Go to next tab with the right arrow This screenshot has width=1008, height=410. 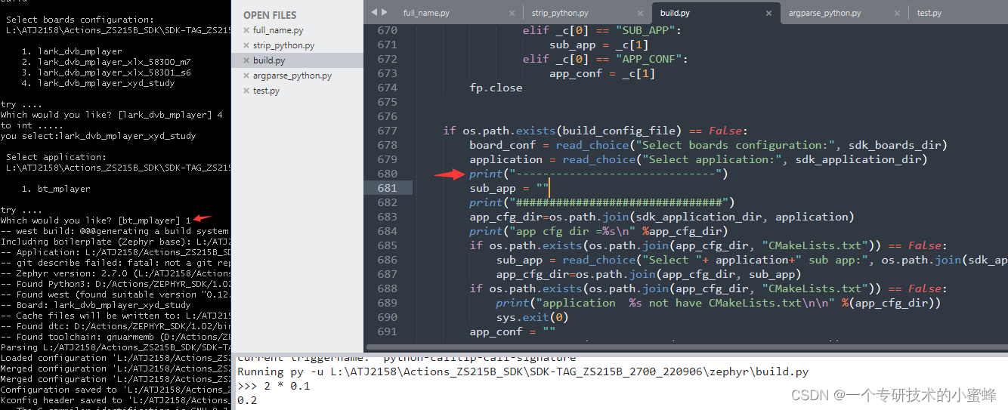coord(384,12)
